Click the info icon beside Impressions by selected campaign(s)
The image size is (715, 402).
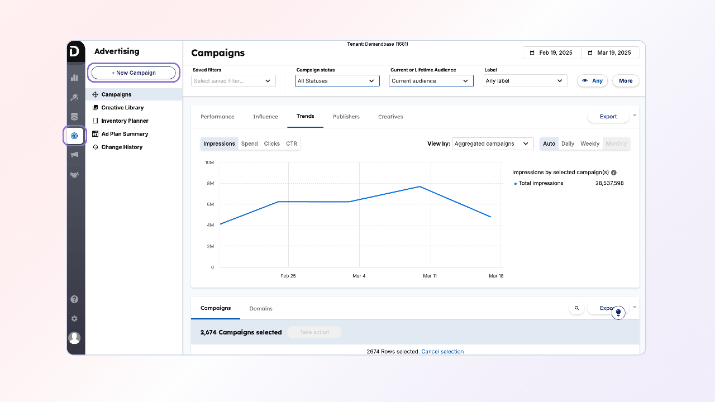click(x=614, y=173)
